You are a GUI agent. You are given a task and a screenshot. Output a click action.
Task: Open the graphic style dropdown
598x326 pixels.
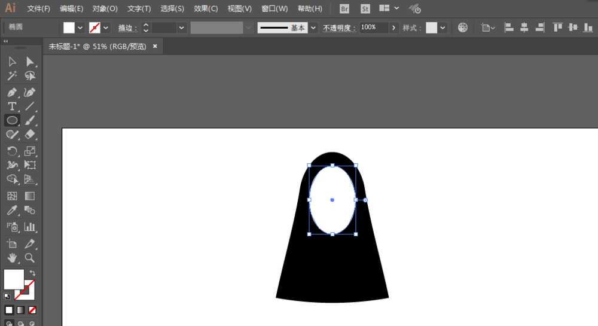tap(443, 28)
